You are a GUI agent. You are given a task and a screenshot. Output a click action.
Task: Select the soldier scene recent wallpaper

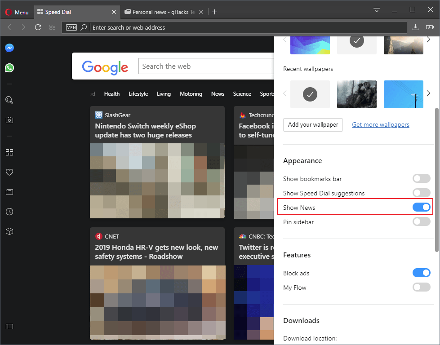(357, 94)
